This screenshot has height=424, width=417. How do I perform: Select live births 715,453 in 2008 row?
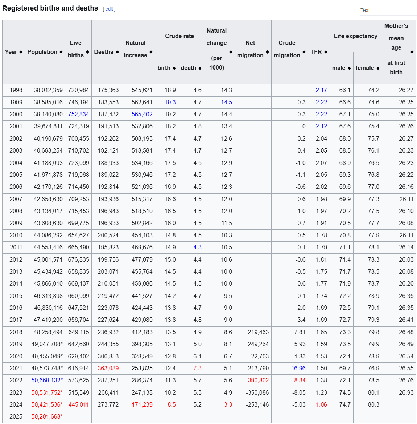click(x=78, y=211)
